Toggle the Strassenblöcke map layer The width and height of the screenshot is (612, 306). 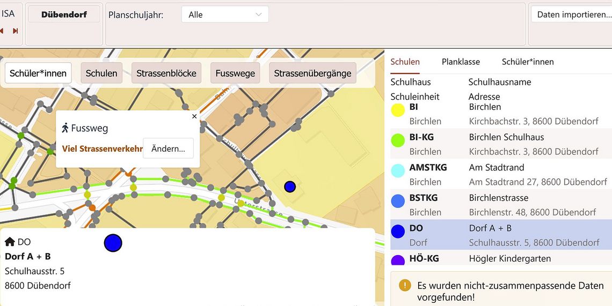[x=166, y=73]
